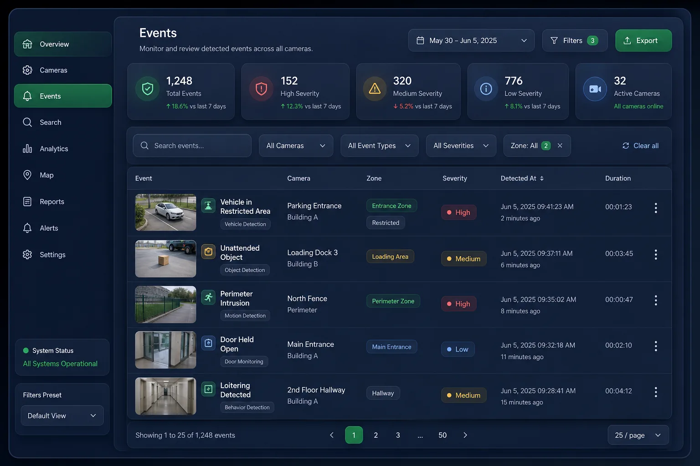
Task: Click the behavior icon beside Loitering Detected
Action: (208, 389)
